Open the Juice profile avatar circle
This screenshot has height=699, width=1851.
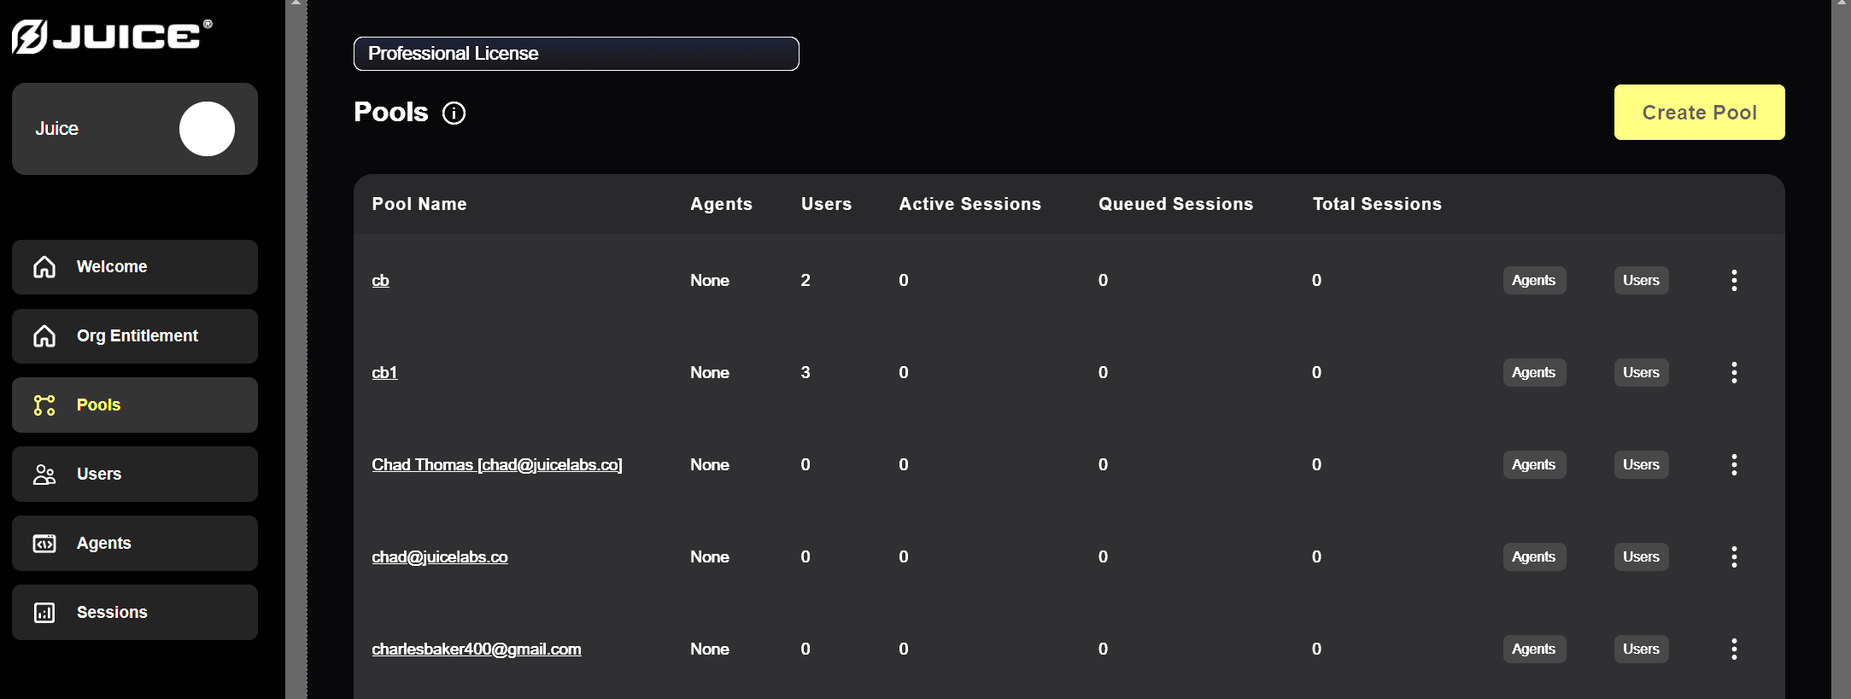tap(207, 129)
